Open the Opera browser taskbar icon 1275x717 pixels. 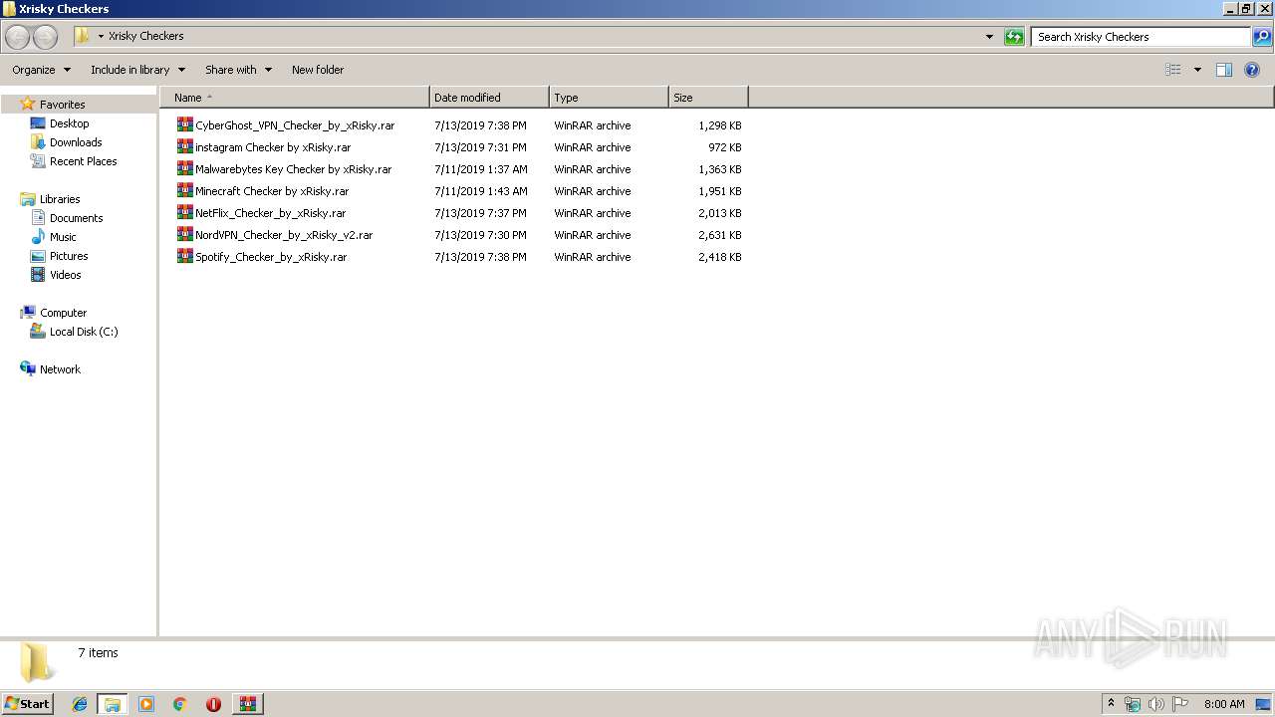(213, 704)
